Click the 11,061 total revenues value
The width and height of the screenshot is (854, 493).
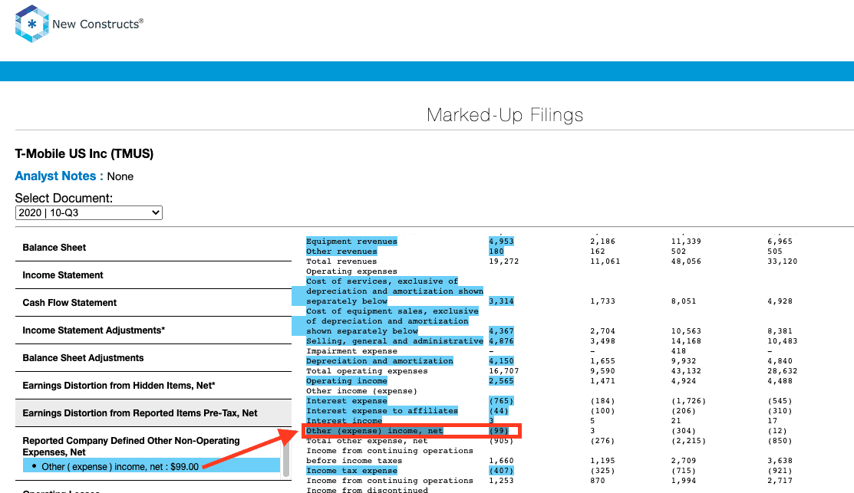[x=605, y=261]
